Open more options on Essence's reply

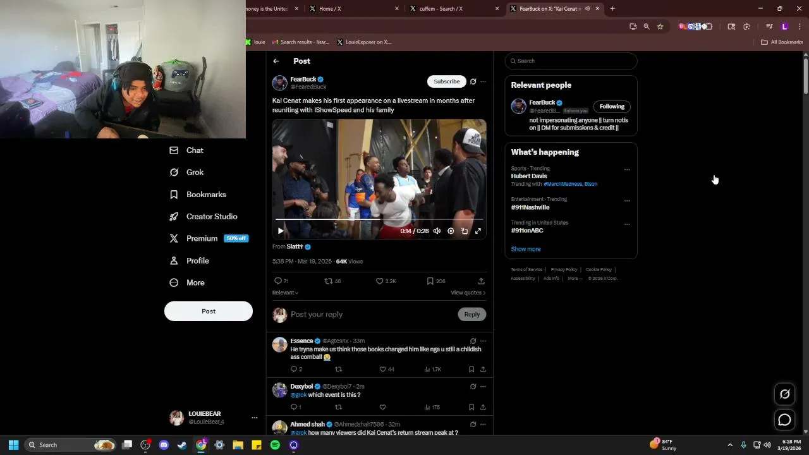[x=483, y=341]
